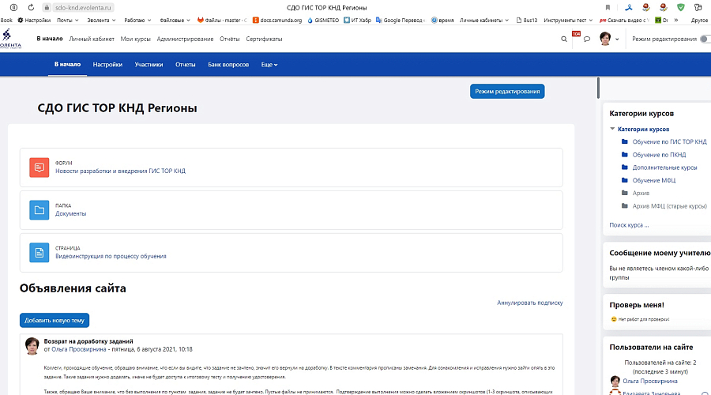The height and width of the screenshot is (395, 711).
Task: Click the Evolenta logo
Action: (10, 39)
